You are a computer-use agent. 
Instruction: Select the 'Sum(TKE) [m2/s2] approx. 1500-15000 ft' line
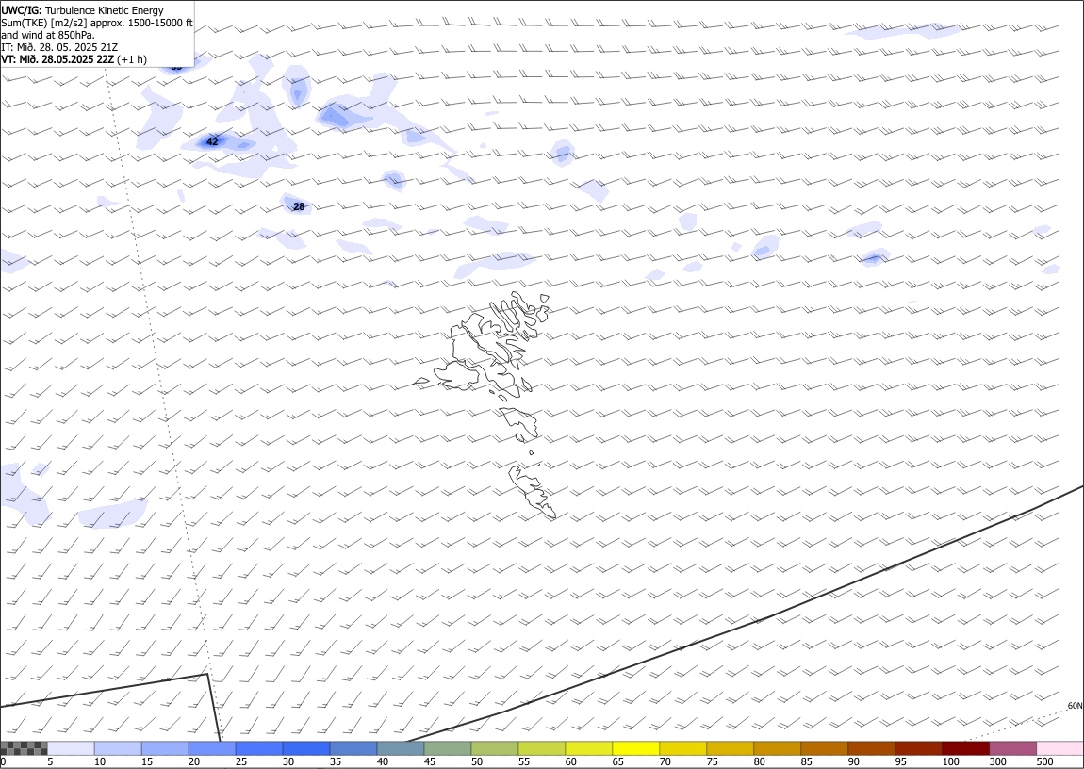[x=97, y=23]
